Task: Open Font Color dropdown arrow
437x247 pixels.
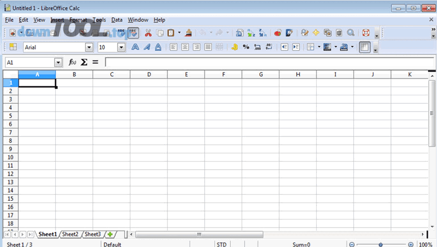Action: (x=353, y=47)
